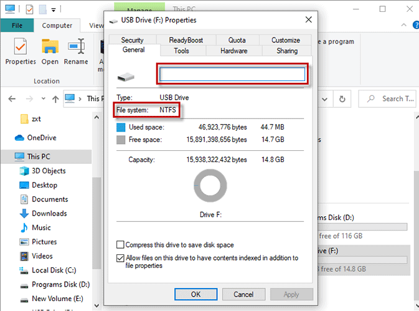Click the Rename ribbon icon
Screen dimensions: 419x311
[76, 52]
